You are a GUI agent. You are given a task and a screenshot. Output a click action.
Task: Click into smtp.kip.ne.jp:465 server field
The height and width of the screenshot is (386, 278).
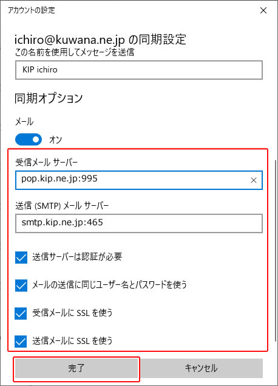coord(139,223)
